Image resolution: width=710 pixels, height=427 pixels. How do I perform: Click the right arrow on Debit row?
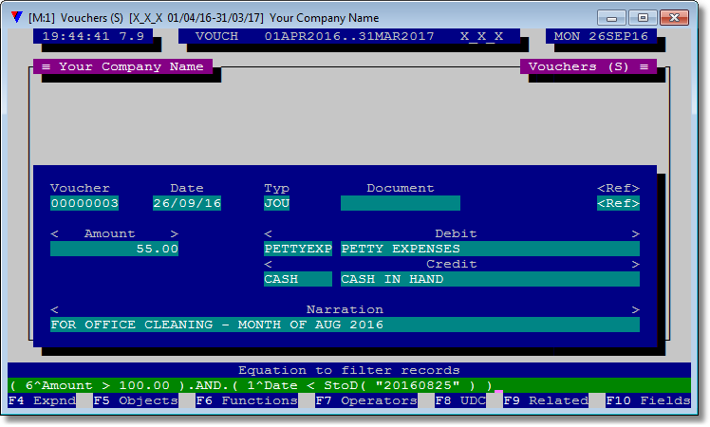635,233
